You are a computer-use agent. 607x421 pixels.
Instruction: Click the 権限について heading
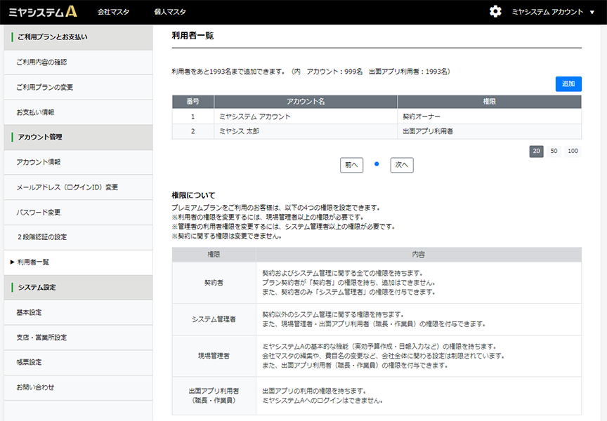194,196
